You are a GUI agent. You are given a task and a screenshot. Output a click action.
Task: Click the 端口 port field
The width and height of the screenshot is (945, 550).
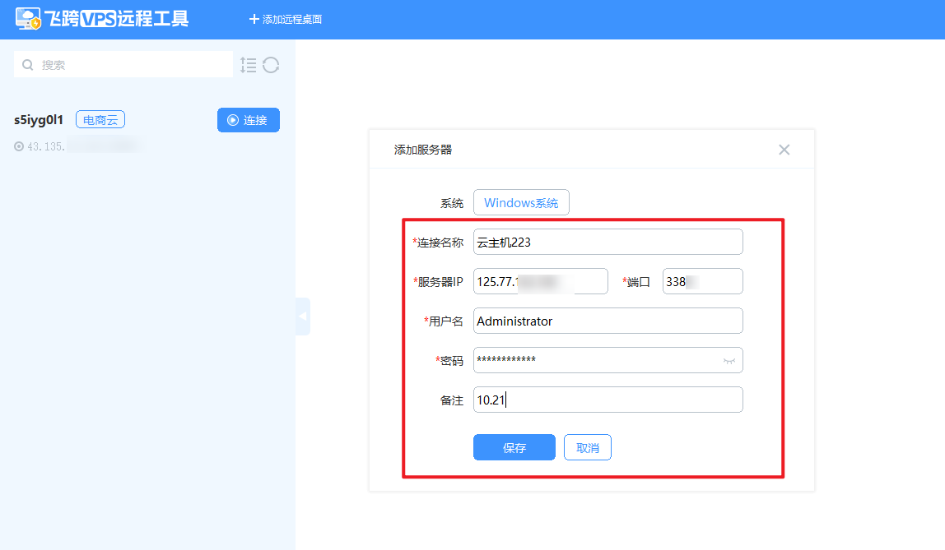tap(702, 281)
